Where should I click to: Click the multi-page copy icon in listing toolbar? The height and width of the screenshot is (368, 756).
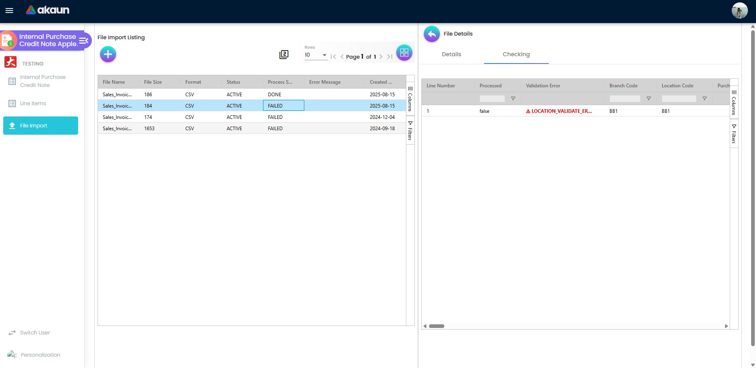click(x=284, y=55)
